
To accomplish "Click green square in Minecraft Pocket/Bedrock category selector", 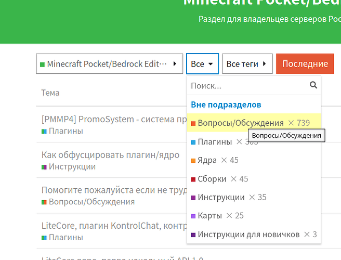I will [x=43, y=64].
